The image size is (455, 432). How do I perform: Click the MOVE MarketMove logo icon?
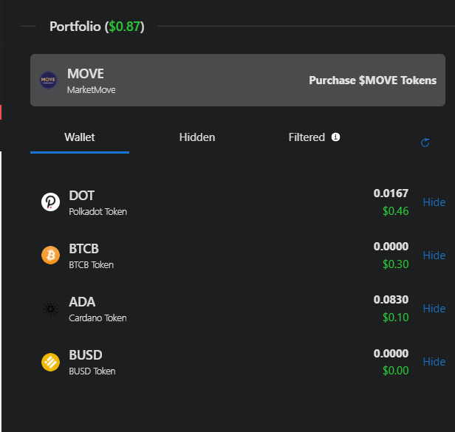(x=48, y=80)
